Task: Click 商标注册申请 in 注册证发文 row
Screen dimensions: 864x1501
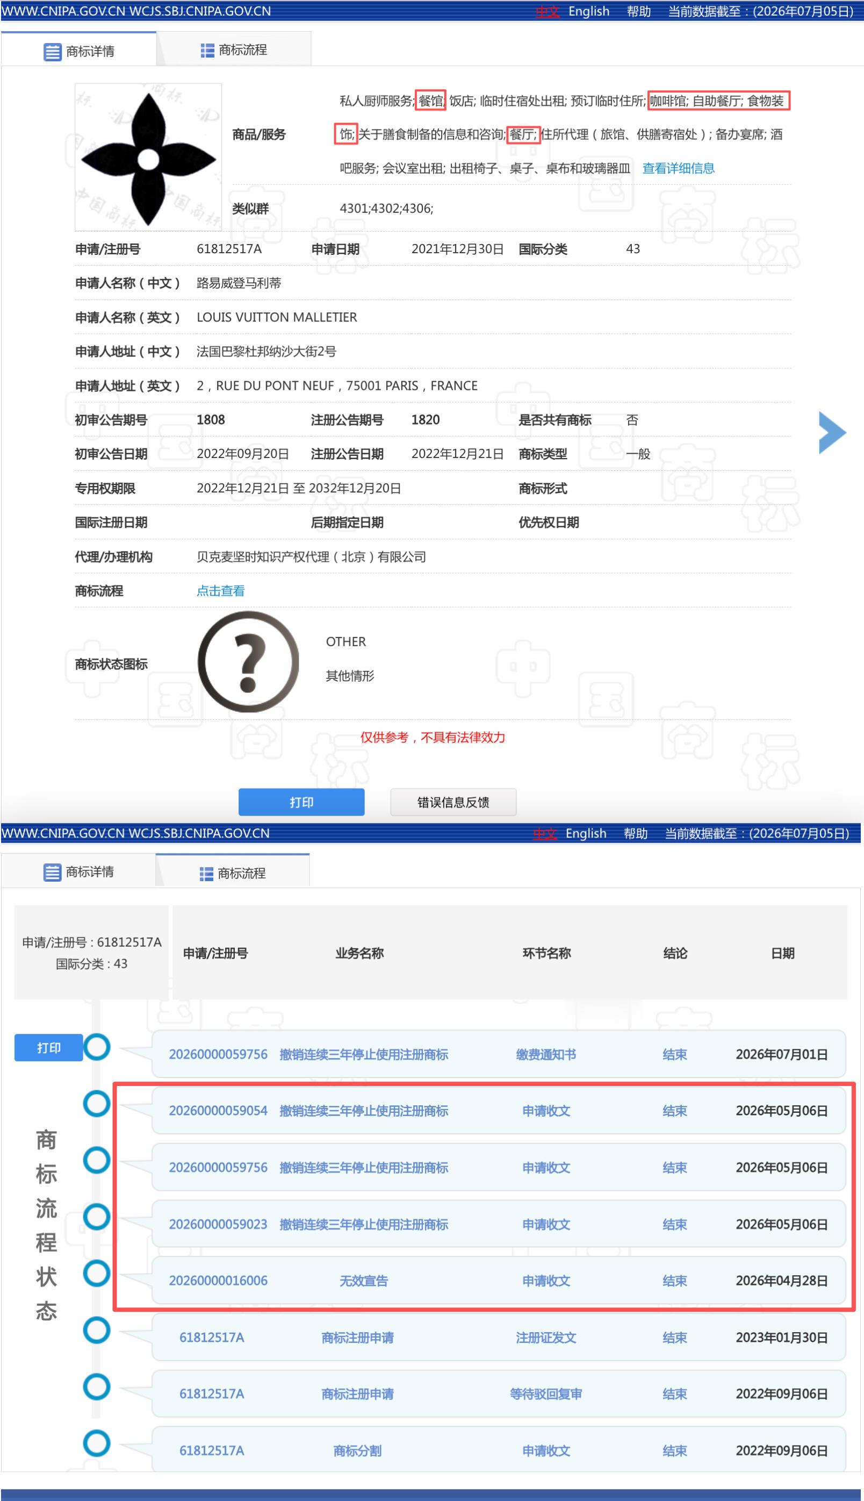Action: tap(357, 1337)
